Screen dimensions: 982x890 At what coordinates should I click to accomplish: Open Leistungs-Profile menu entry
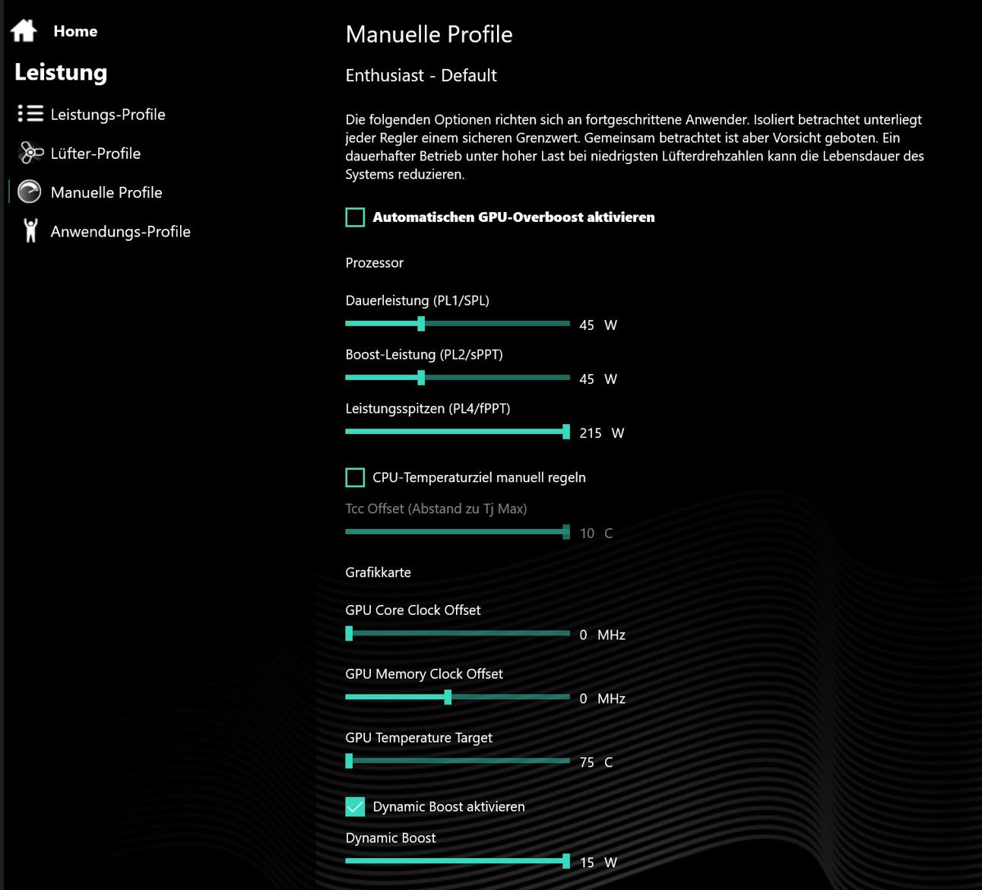tap(108, 114)
